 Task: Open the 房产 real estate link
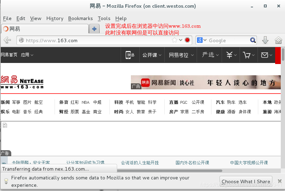point(173,112)
